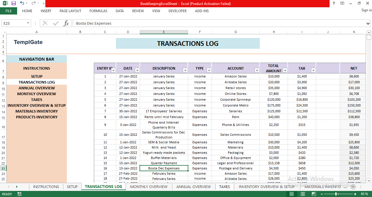Click Sign in link
372x197 pixels.
[x=366, y=10]
